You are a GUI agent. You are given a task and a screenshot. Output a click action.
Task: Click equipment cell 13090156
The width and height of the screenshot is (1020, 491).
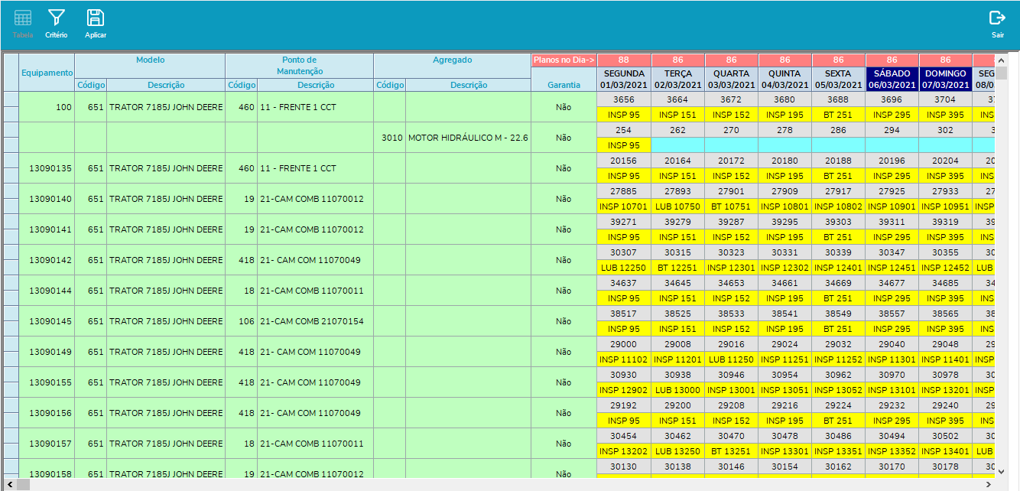(47, 413)
